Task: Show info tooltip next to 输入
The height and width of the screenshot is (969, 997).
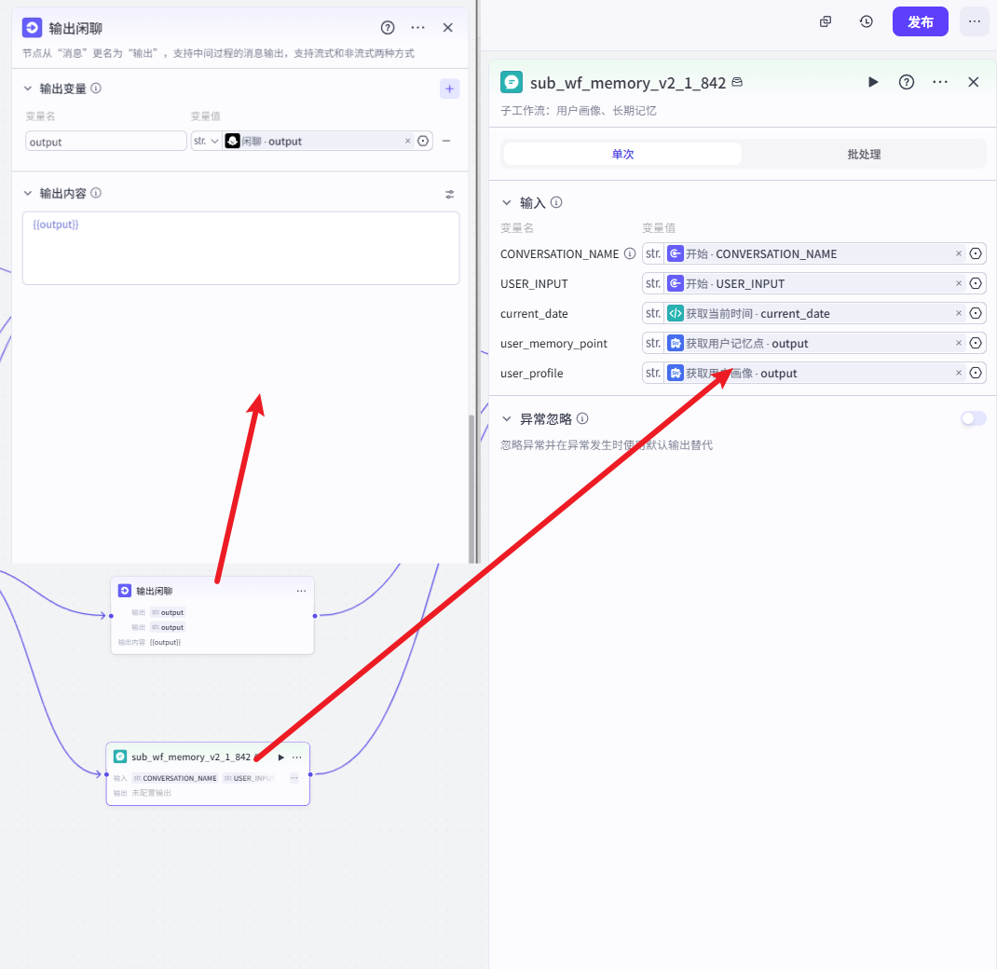Action: click(556, 203)
